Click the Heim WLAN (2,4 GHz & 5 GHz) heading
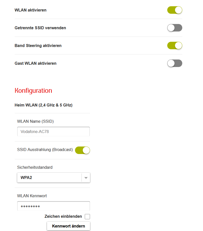The image size is (203, 231). 43,105
